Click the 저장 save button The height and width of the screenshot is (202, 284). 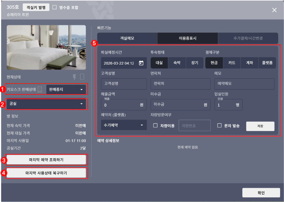[260, 126]
